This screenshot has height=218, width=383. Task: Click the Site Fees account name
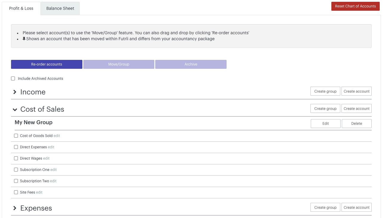(x=27, y=192)
